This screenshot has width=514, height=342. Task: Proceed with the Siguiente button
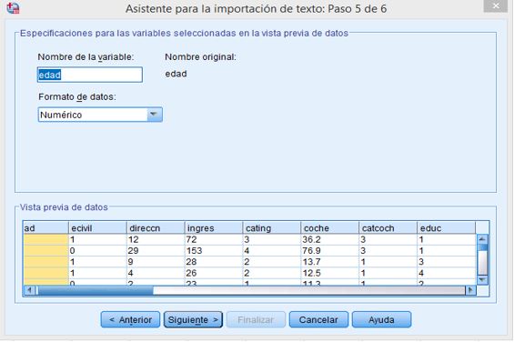(193, 319)
